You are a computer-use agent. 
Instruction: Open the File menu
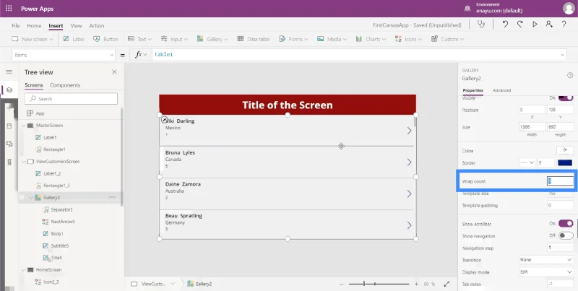(x=15, y=25)
